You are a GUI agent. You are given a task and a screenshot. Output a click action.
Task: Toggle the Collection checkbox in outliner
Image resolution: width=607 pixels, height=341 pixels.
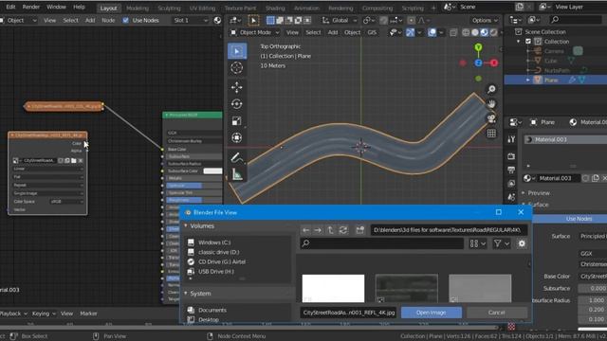coord(528,42)
